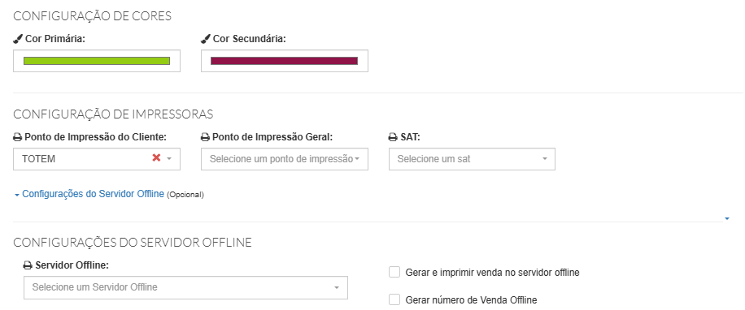
Task: Collapse Configurações do Servidor Offline link
Action: 93,194
